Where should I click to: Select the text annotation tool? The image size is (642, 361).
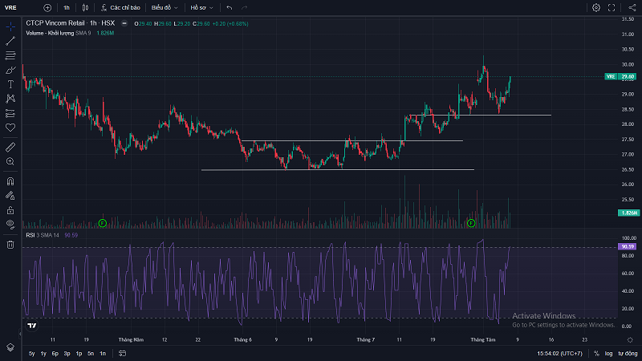pos(10,84)
